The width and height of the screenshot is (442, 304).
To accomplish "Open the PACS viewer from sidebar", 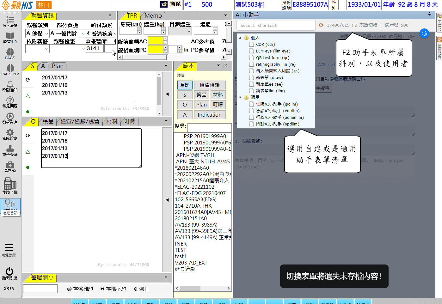I will pos(10,53).
